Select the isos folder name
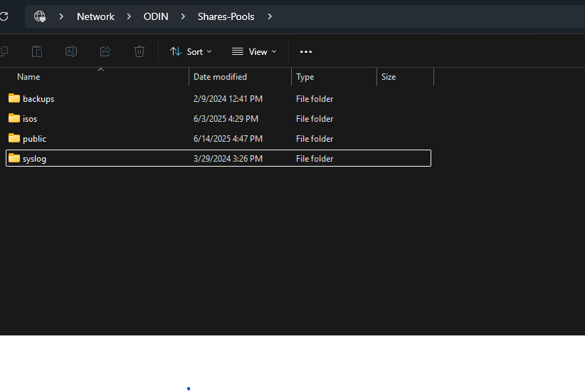This screenshot has height=391, width=585. tap(30, 119)
